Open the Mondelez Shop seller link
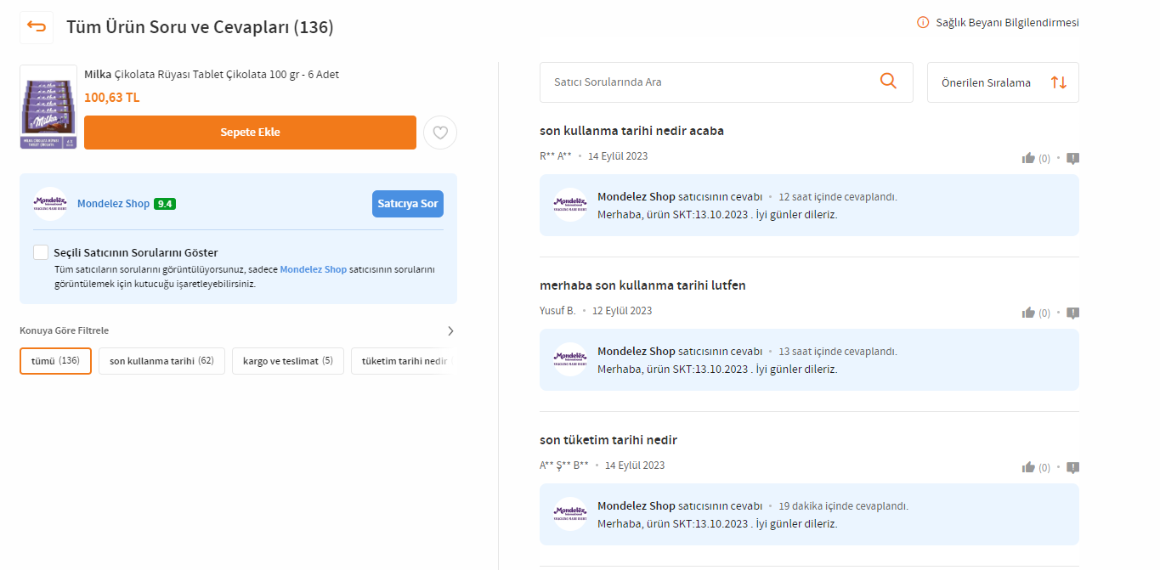1160x570 pixels. coord(113,204)
